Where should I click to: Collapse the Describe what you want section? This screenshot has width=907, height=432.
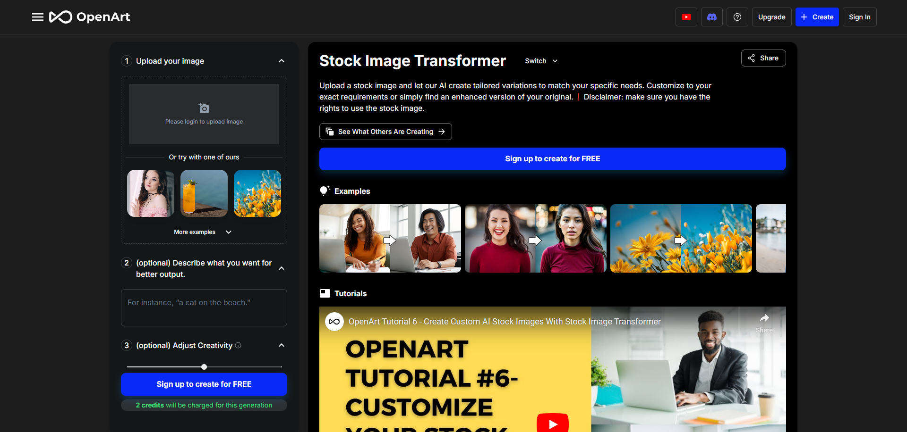(282, 268)
